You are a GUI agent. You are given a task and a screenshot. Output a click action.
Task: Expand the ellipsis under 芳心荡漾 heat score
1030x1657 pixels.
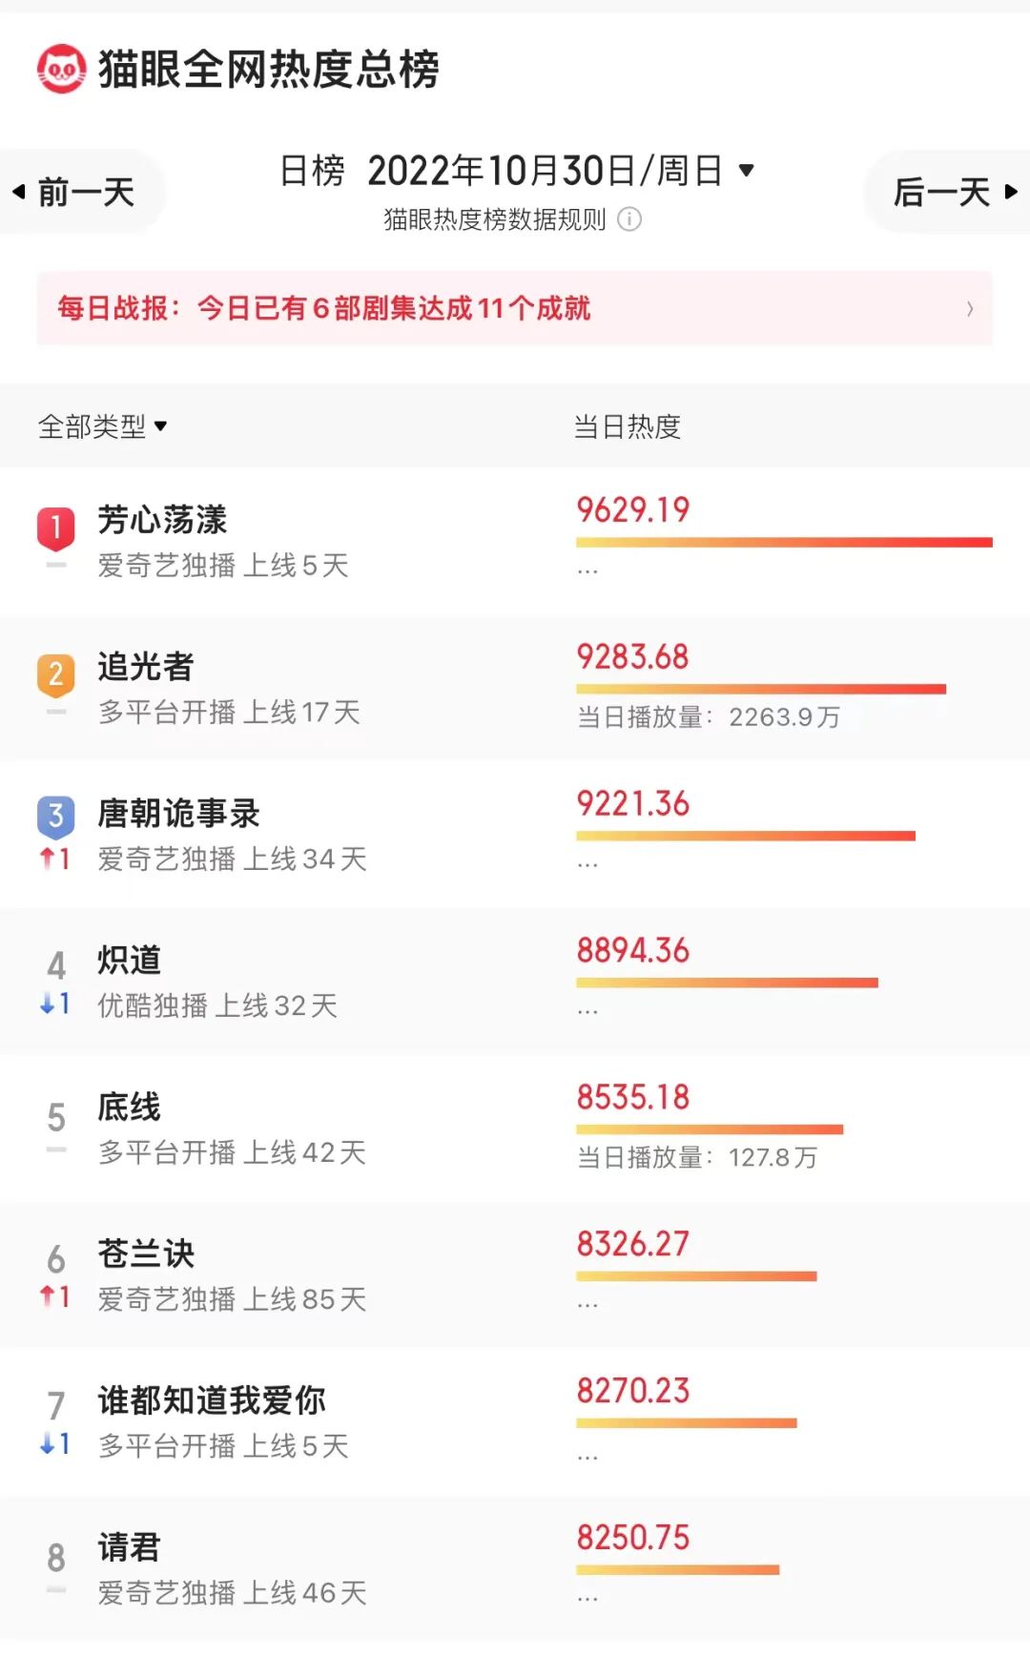(x=587, y=571)
